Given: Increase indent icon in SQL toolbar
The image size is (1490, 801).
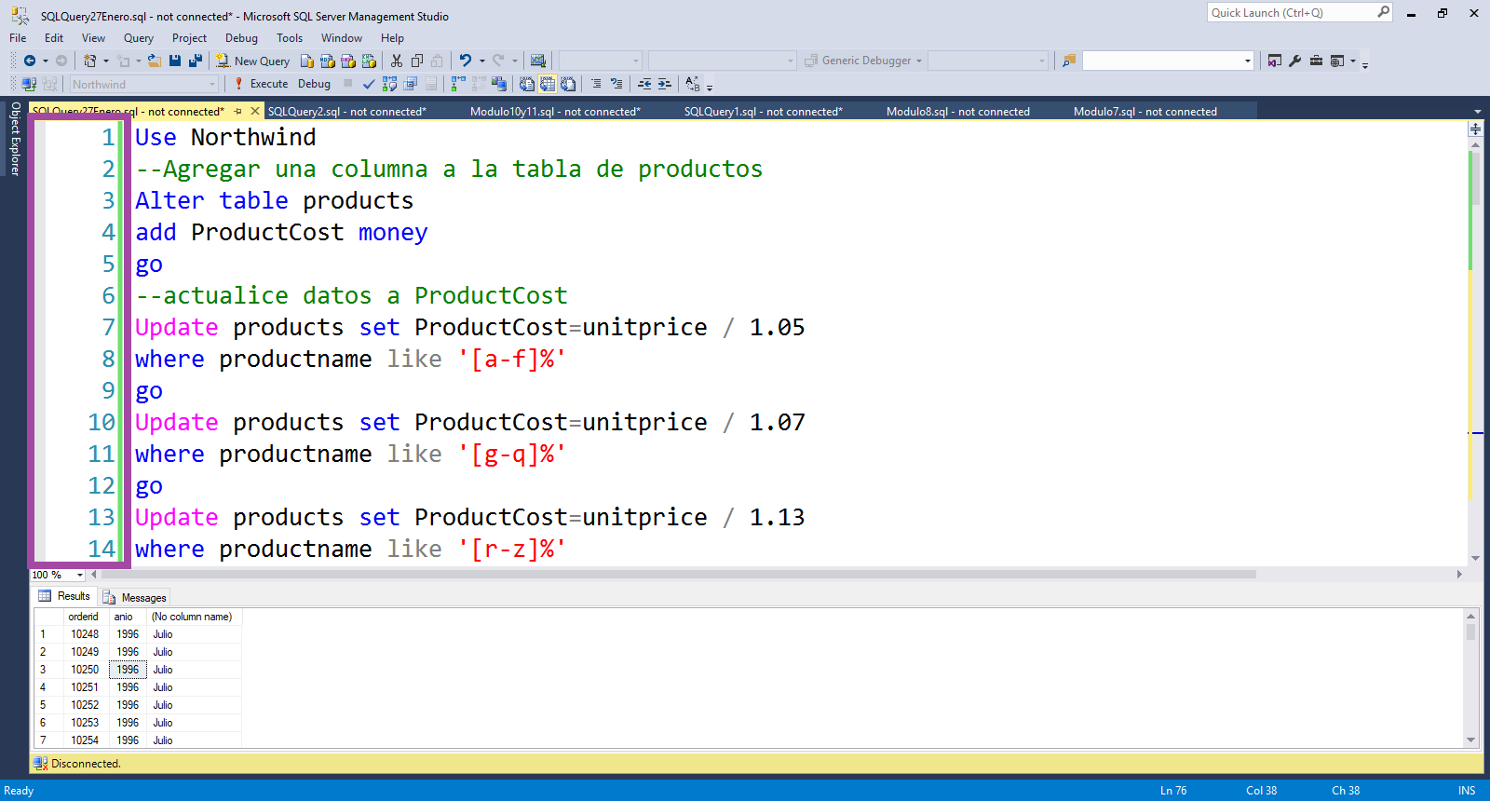Looking at the screenshot, I should [x=665, y=84].
